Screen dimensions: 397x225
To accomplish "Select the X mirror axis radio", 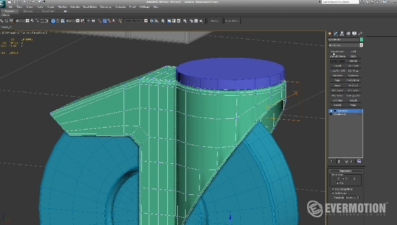I will coord(336,179).
